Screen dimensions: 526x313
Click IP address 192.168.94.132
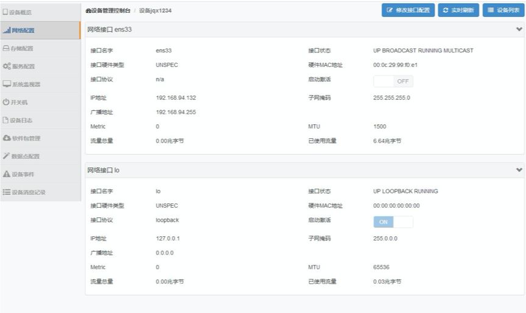click(176, 97)
